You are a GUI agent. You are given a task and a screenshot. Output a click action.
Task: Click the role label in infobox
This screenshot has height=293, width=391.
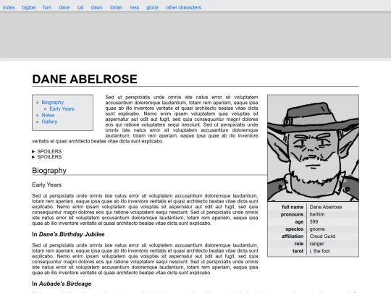[299, 244]
